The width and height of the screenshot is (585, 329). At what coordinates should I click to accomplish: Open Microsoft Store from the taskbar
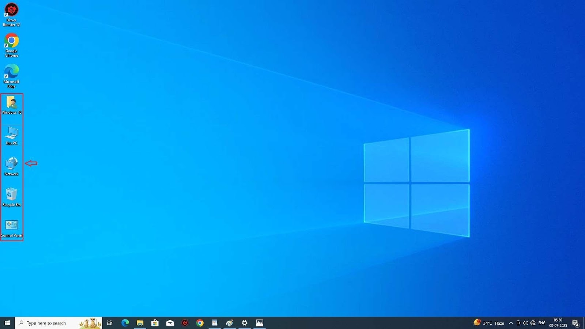pos(155,323)
